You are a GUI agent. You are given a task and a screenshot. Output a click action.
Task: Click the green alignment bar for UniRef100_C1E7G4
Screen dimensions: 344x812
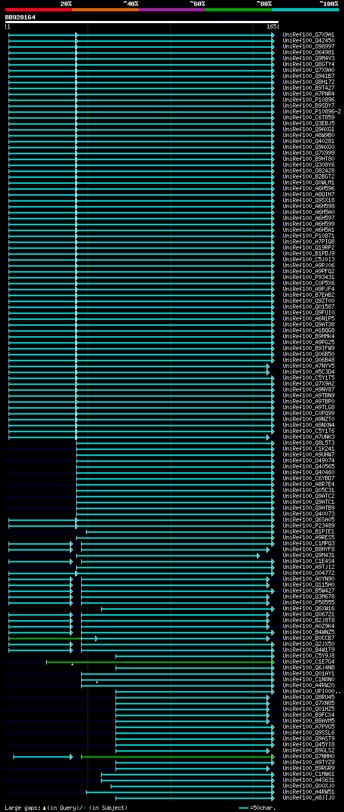click(160, 662)
